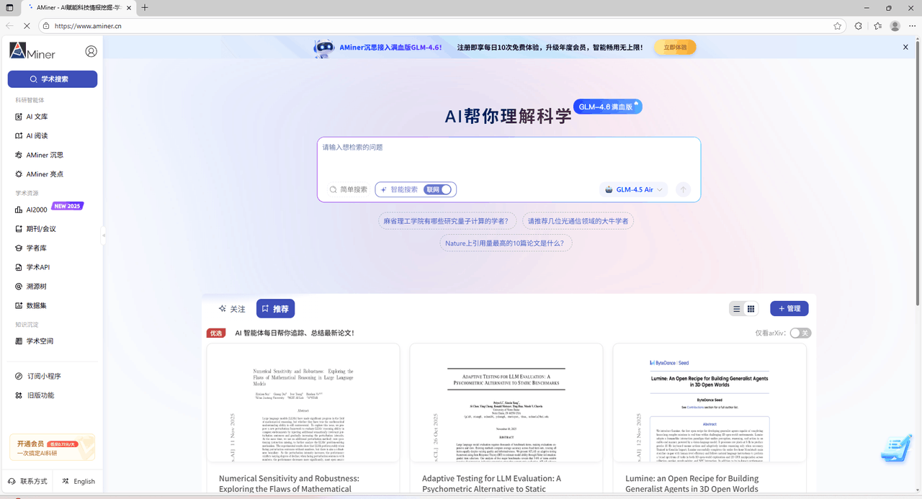Viewport: 922px width, 499px height.
Task: Click suggestion 请推荐几位光通信领域的大牛学者
Action: (x=578, y=221)
